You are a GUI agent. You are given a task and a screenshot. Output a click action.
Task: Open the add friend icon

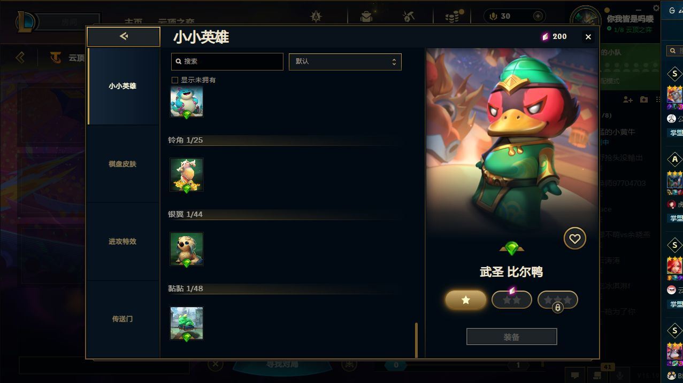pos(628,99)
